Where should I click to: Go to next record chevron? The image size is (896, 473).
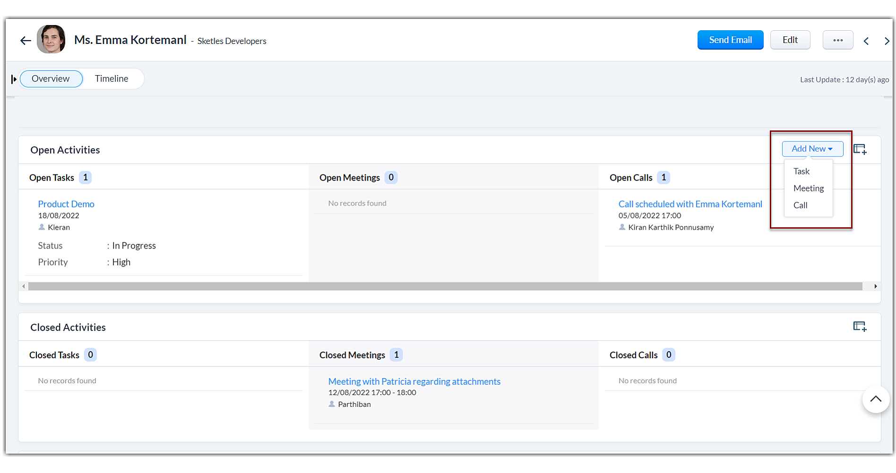click(x=887, y=41)
